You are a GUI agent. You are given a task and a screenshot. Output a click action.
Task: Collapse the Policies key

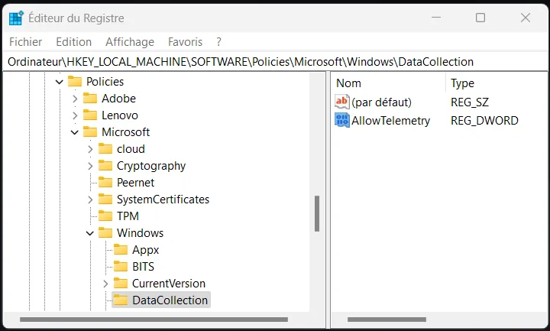tap(60, 82)
